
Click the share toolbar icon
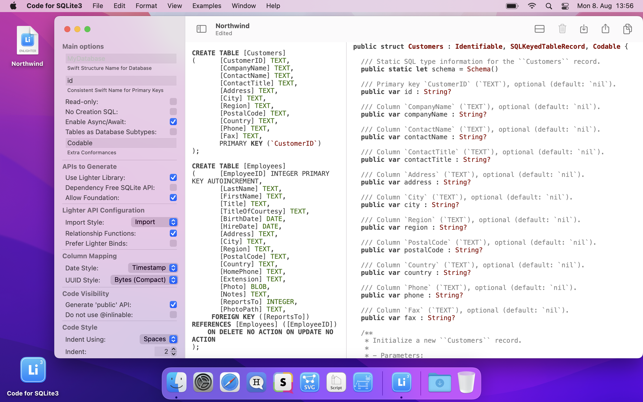click(x=605, y=29)
